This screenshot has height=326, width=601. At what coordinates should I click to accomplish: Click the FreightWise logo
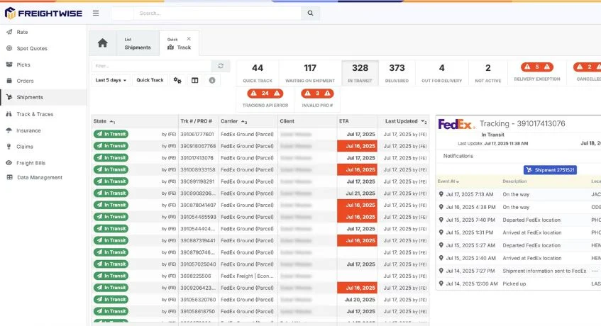43,13
